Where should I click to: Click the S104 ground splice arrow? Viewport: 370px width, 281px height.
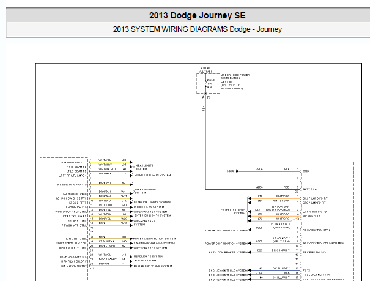237,171
